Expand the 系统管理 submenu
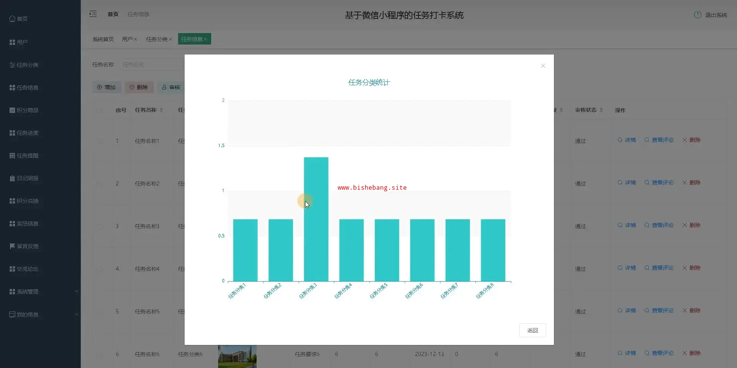The height and width of the screenshot is (368, 737). pos(76,292)
